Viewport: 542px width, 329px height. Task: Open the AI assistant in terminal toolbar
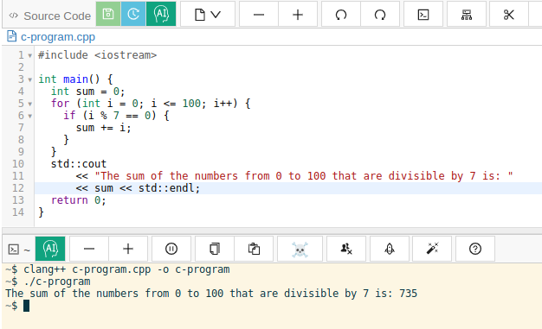point(50,249)
